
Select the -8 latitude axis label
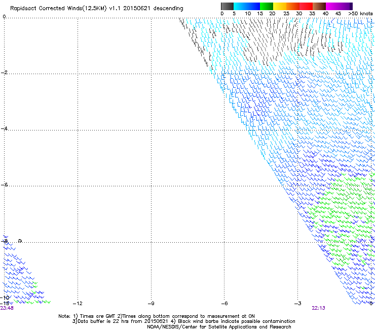click(x=4, y=241)
